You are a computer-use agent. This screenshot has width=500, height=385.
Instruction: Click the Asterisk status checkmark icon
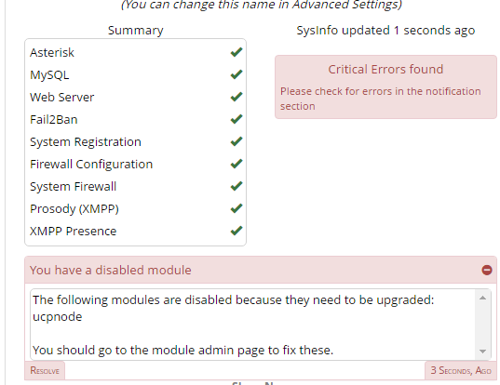click(236, 52)
